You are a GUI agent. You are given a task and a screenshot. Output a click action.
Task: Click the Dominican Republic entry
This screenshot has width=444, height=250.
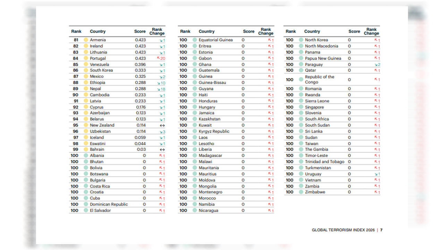(109, 204)
